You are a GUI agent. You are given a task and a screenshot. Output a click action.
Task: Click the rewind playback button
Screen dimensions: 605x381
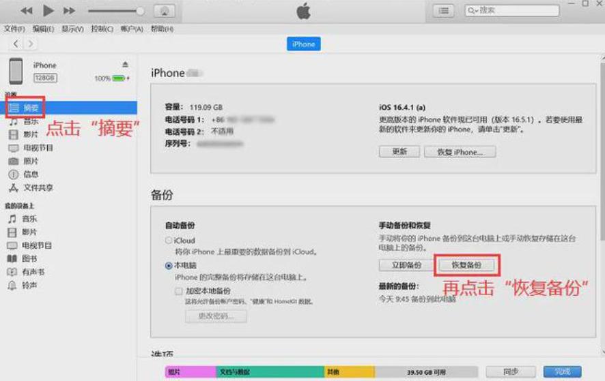pos(26,11)
